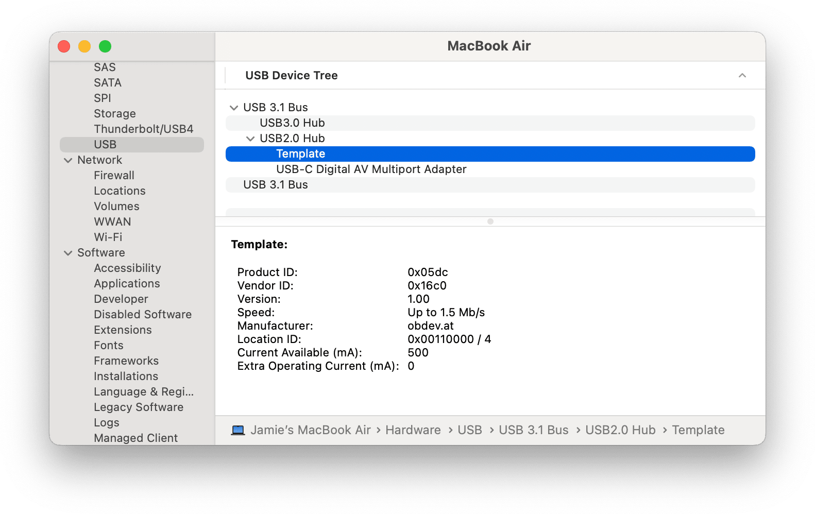
Task: Click the Vendor ID value 0x16c0
Action: (427, 286)
